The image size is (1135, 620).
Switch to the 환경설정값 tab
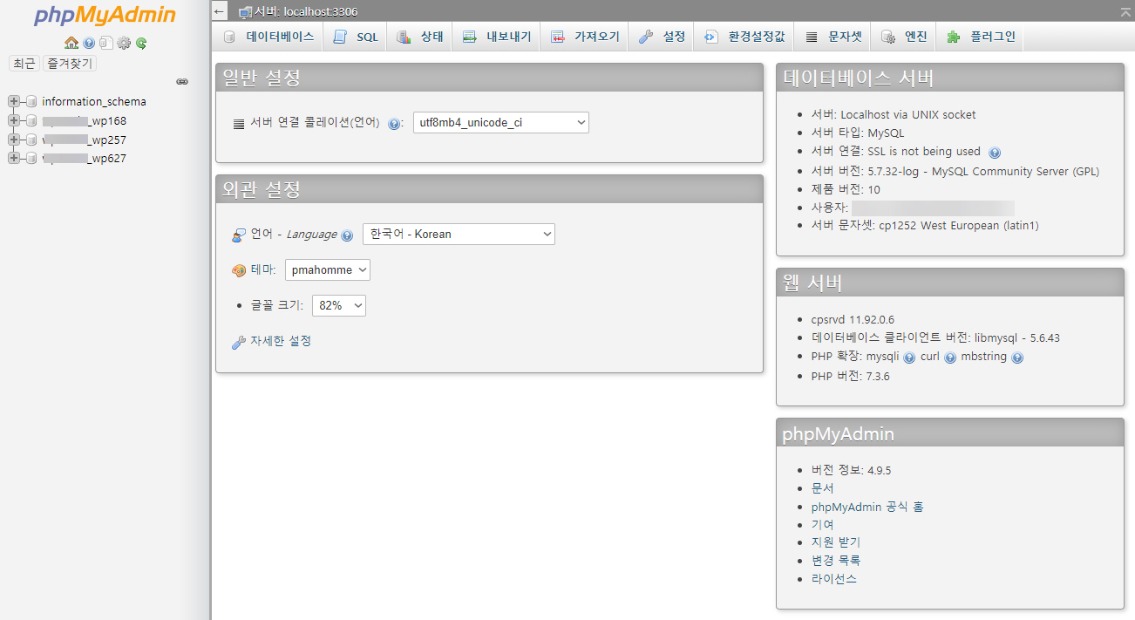pos(744,37)
